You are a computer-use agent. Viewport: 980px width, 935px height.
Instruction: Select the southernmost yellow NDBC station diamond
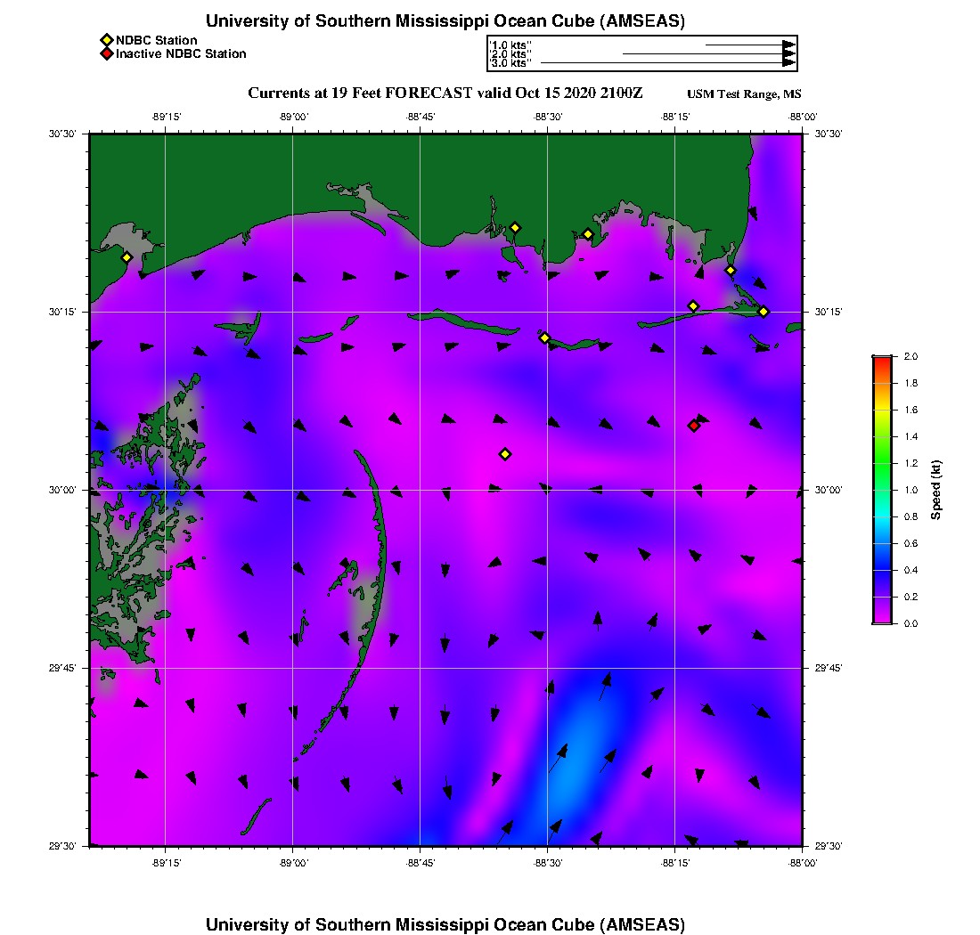pyautogui.click(x=504, y=454)
